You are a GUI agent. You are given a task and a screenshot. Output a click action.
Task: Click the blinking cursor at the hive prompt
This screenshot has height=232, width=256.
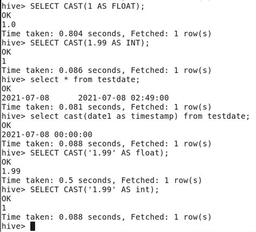(32, 226)
